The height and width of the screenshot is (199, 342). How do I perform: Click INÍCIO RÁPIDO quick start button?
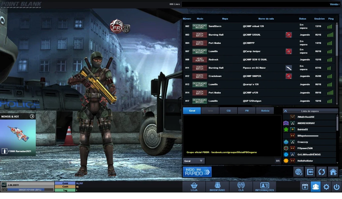coord(197,172)
